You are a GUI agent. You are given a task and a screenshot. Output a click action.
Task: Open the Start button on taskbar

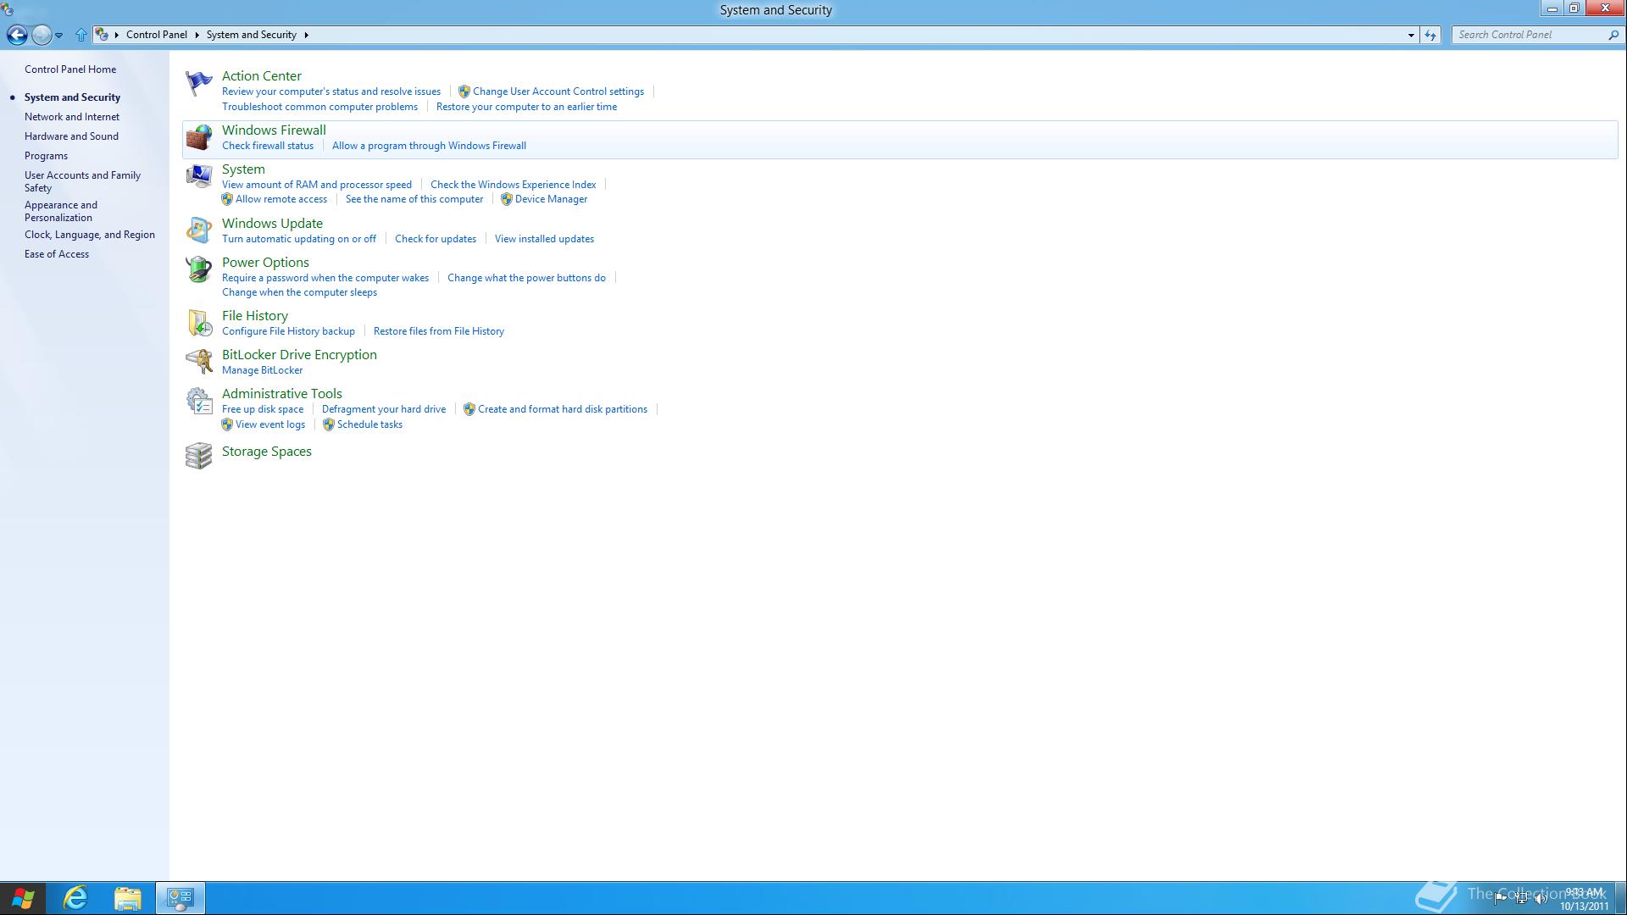[x=23, y=898]
